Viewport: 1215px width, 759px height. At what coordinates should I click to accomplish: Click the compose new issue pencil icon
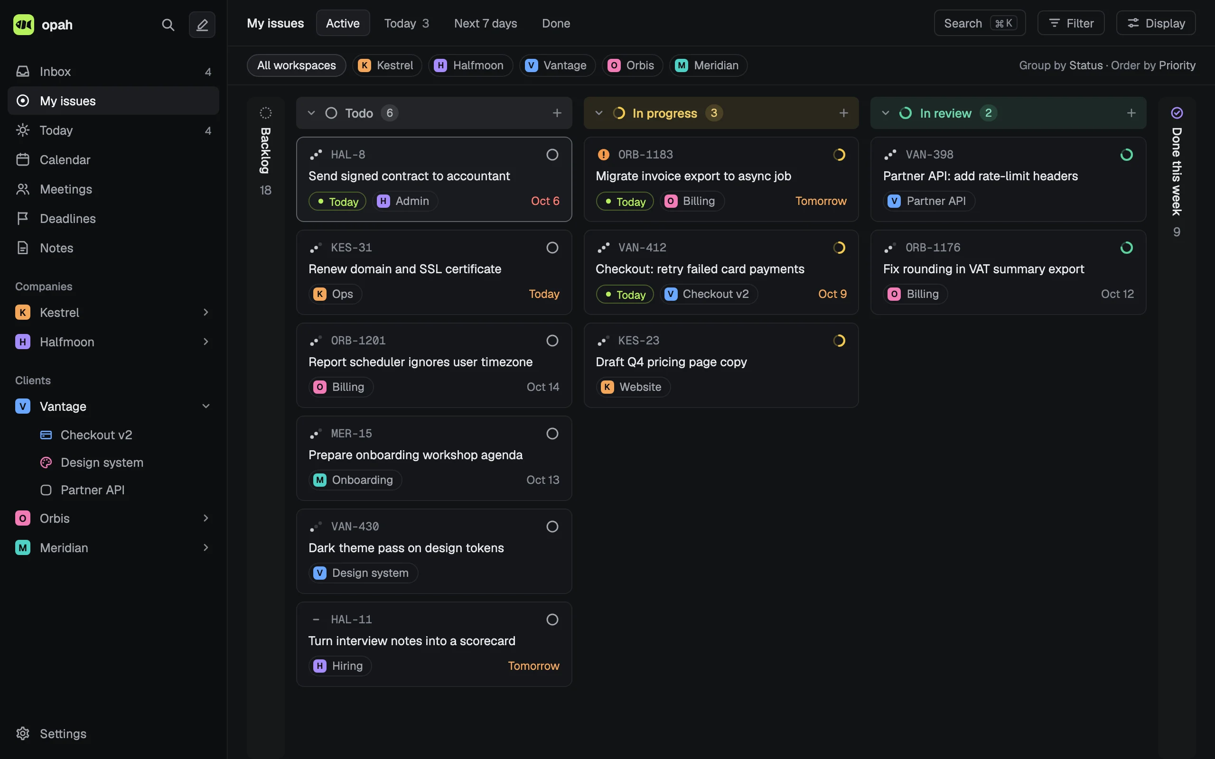coord(202,25)
